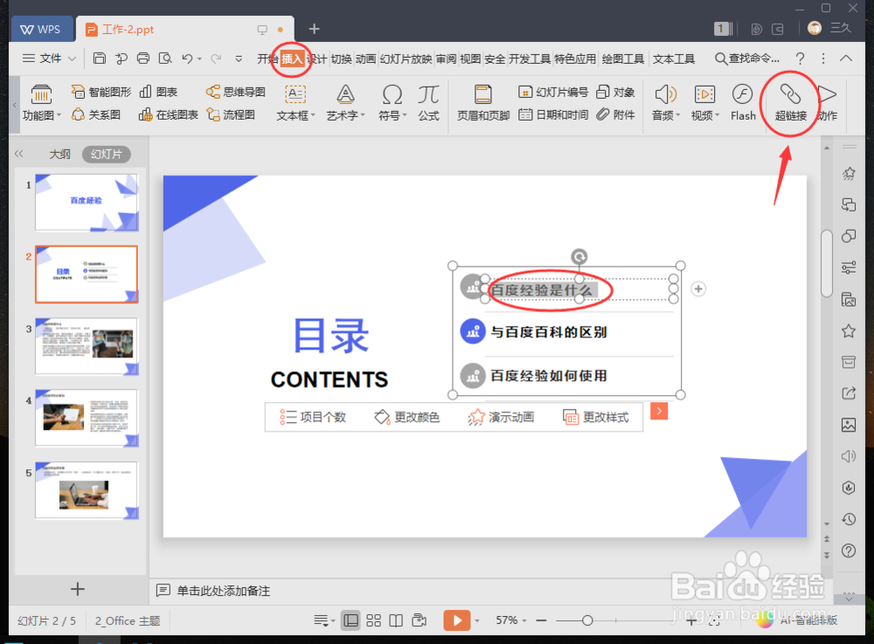Expand quick access toolbar customize arrow
The width and height of the screenshot is (874, 644).
[x=239, y=58]
